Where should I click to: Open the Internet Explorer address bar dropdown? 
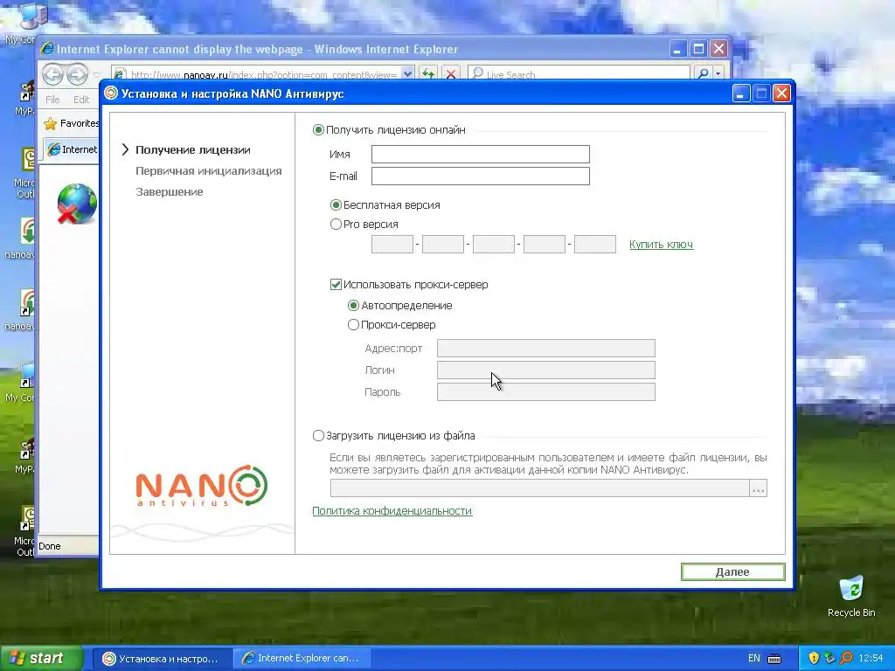coord(407,73)
